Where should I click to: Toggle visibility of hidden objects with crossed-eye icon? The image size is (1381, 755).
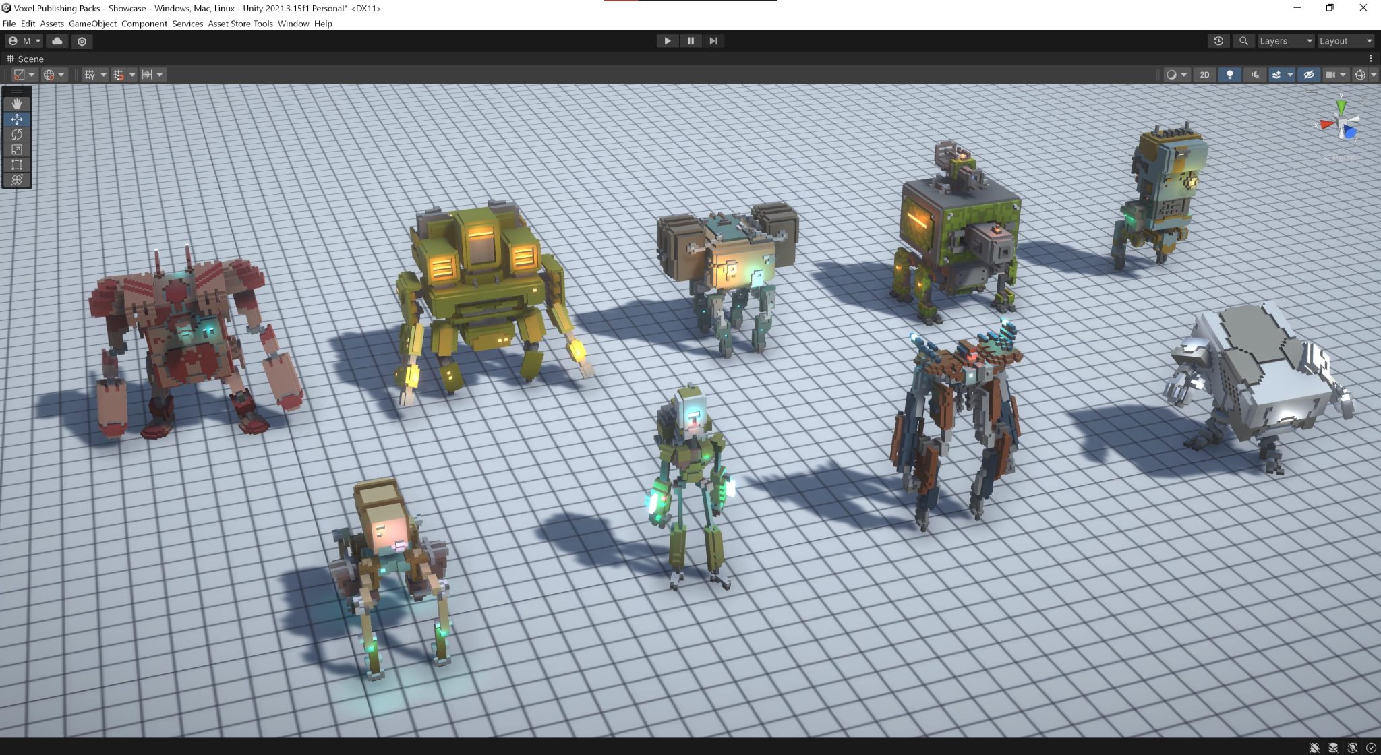click(1308, 75)
